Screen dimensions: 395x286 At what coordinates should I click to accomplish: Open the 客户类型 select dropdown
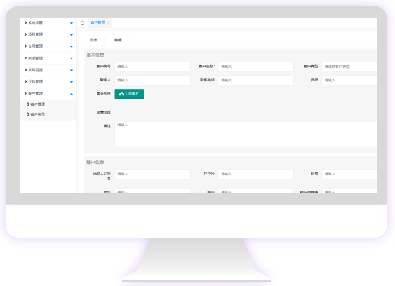click(349, 67)
